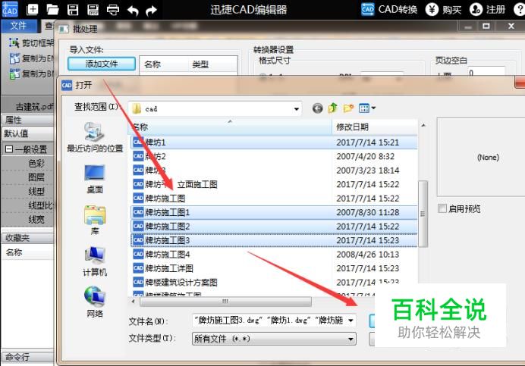
Task: Select file 牌坊施工图3
Action: pyautogui.click(x=274, y=240)
